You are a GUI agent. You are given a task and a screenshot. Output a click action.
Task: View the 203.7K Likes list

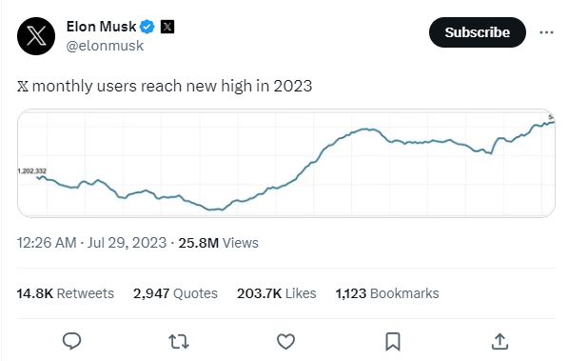click(x=277, y=293)
